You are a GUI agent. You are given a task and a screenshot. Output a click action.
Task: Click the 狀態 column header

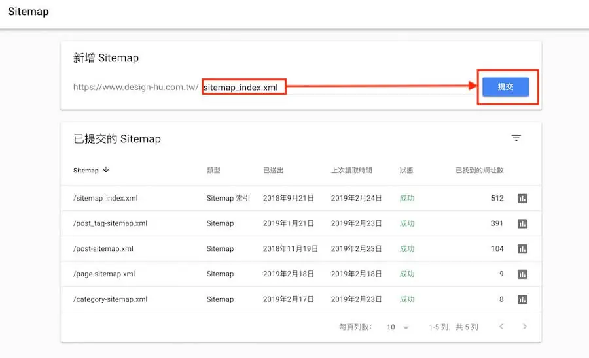coord(406,171)
